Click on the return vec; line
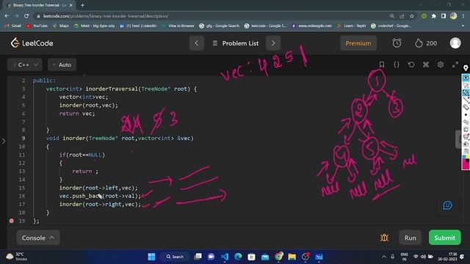 77,114
